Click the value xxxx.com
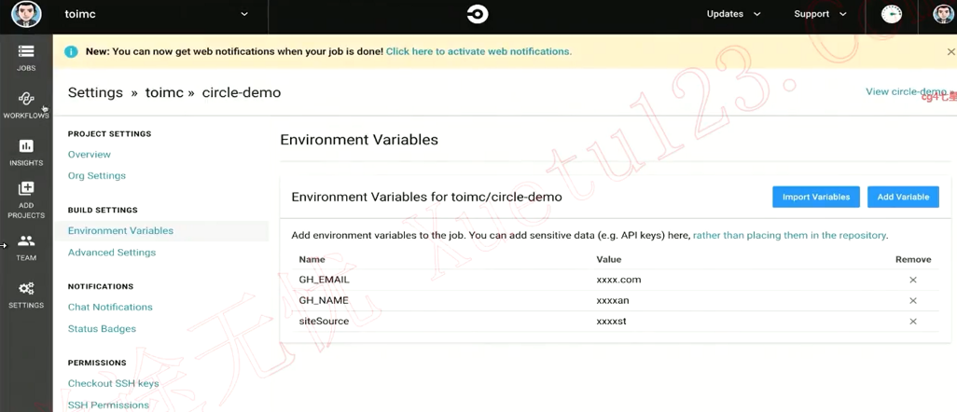 pos(618,280)
